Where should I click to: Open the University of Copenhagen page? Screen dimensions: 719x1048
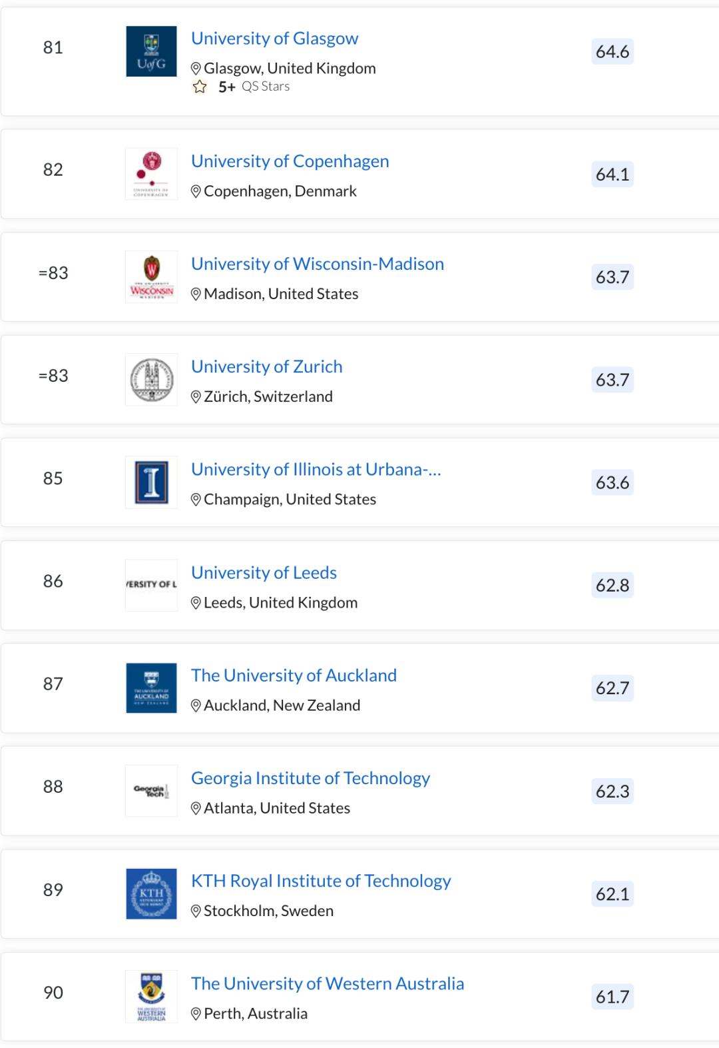tap(290, 161)
